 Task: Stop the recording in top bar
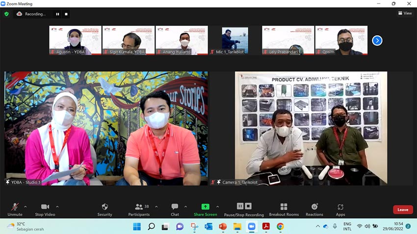click(66, 14)
